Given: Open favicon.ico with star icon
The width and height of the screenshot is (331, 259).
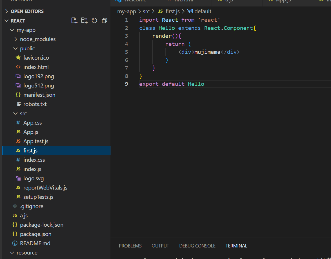Looking at the screenshot, I should click(36, 58).
